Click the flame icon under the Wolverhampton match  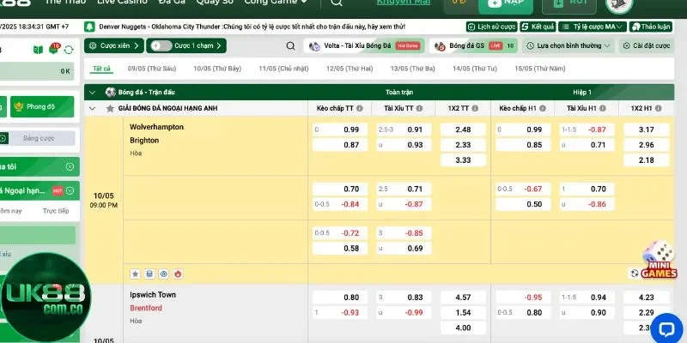pos(179,274)
